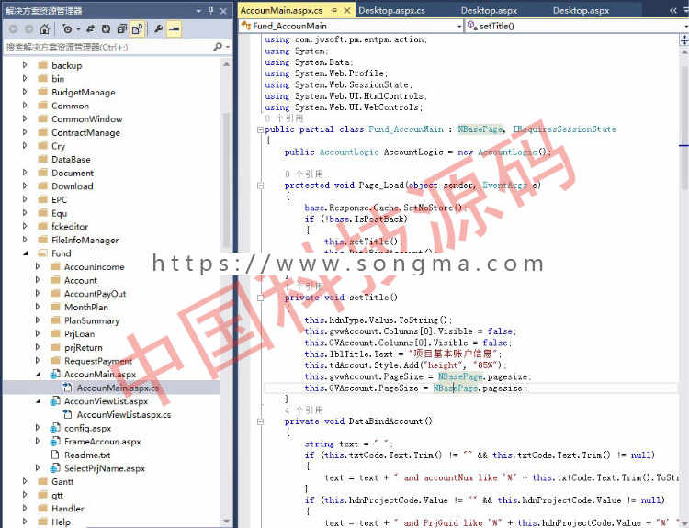Screen dimensions: 689x528
Task: Click Sync with Active Document icon
Action: (x=91, y=29)
